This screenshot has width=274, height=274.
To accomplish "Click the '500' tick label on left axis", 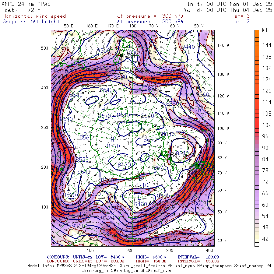I will pyautogui.click(x=44, y=48).
